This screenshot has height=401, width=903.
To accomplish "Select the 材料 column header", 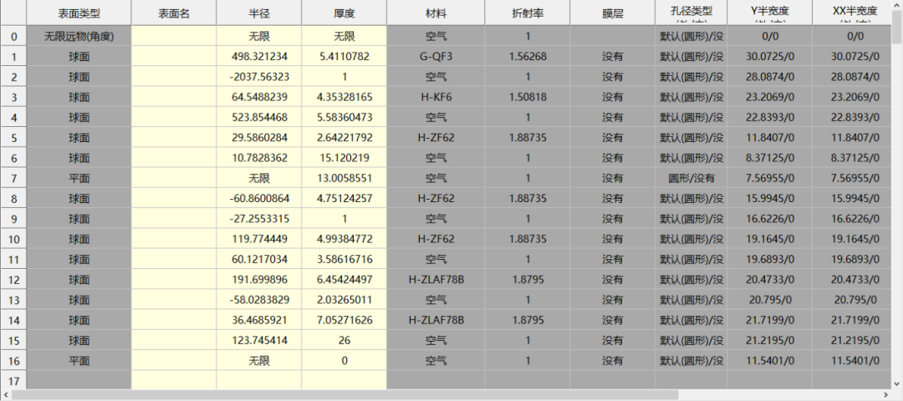I will [x=436, y=13].
